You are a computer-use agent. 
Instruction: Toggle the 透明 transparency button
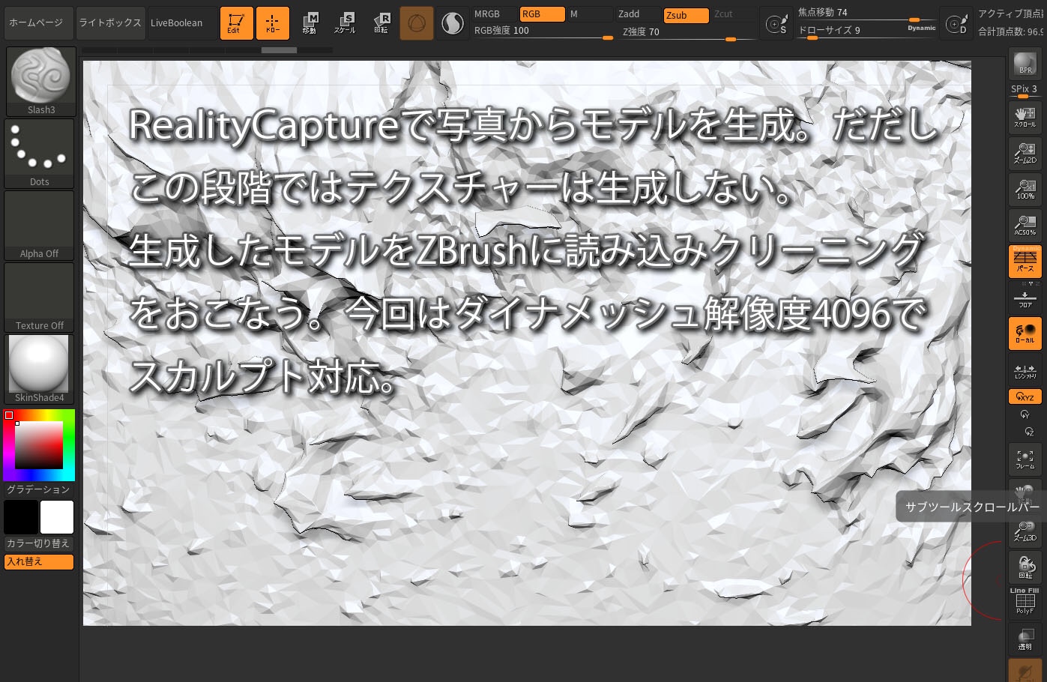coord(1025,639)
